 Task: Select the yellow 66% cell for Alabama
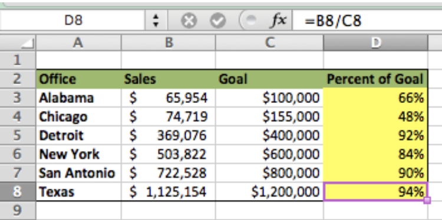pos(375,98)
